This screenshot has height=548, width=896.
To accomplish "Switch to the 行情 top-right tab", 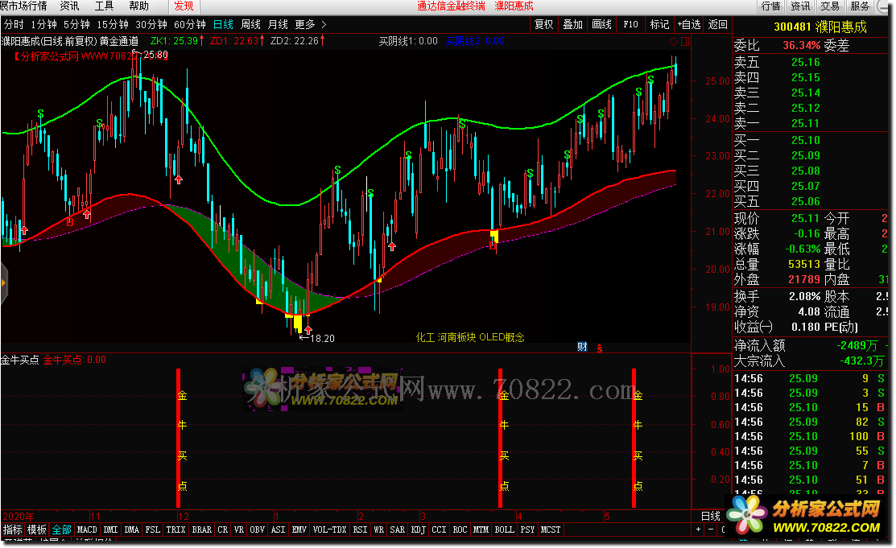I will [771, 6].
